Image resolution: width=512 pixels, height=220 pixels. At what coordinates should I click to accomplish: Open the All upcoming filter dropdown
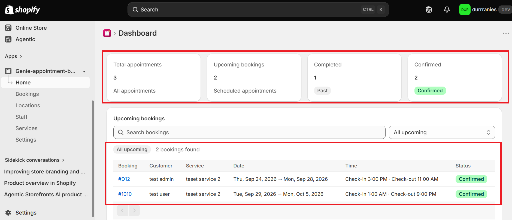442,132
